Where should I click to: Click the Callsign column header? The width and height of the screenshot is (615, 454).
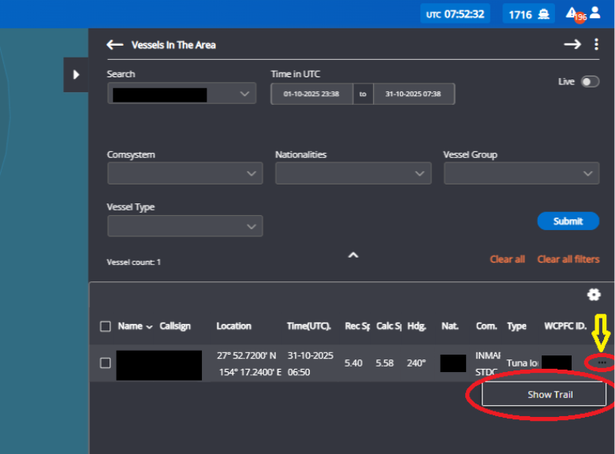[x=175, y=326]
